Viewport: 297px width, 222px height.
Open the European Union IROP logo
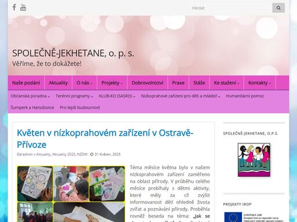pyautogui.click(x=254, y=217)
